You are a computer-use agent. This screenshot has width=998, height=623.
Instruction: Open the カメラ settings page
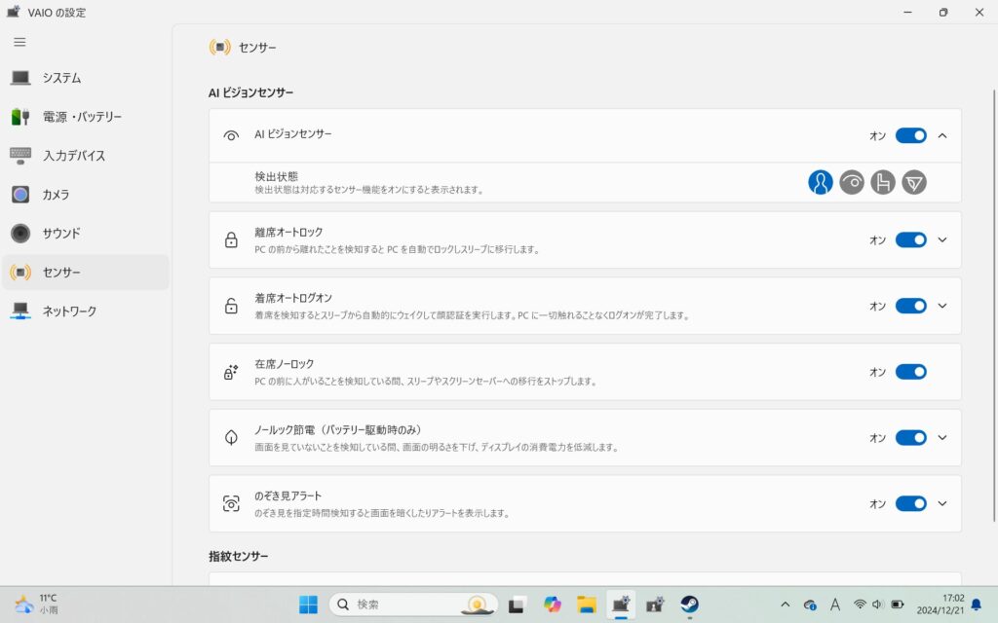pyautogui.click(x=56, y=195)
